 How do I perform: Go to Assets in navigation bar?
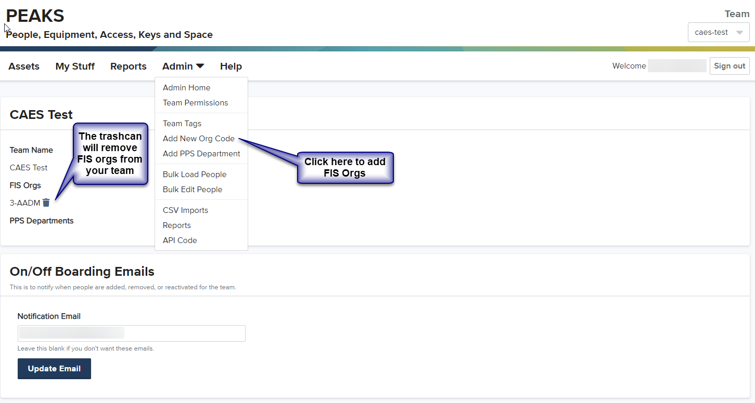[24, 66]
